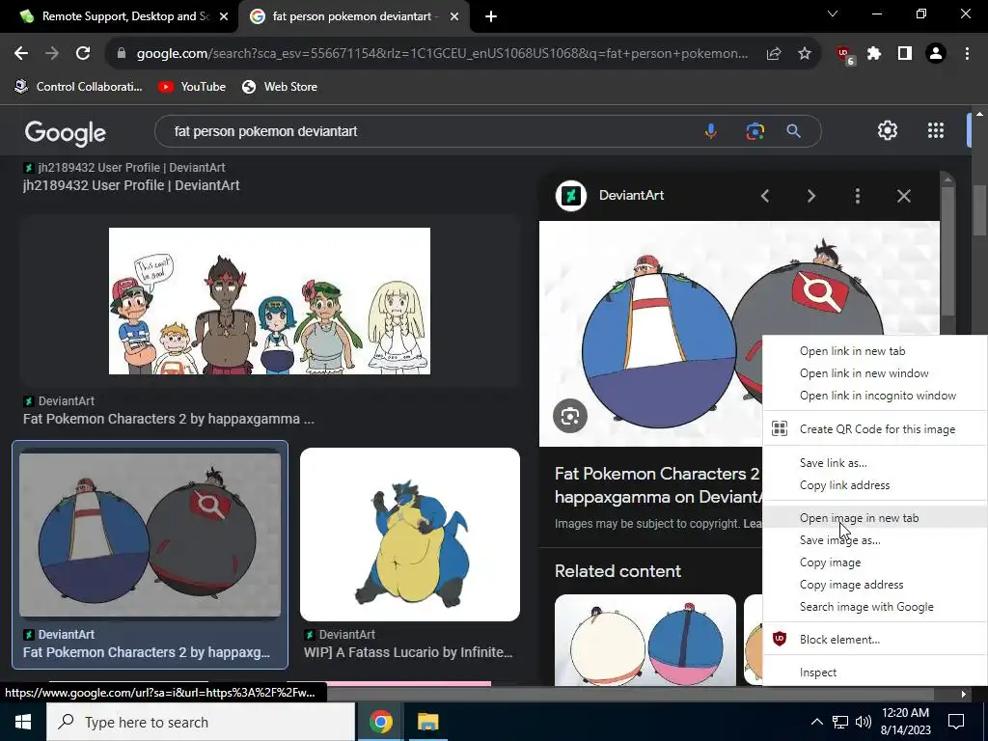Open the Chrome profile avatar
This screenshot has width=988, height=741.
(x=936, y=54)
